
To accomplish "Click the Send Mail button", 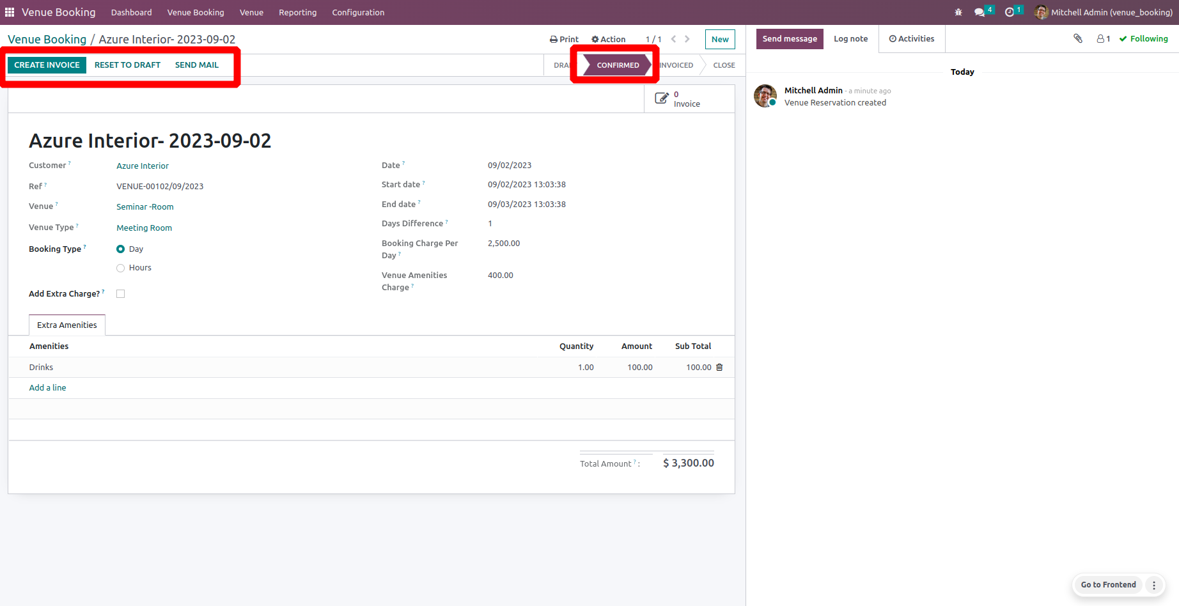I will pos(197,65).
